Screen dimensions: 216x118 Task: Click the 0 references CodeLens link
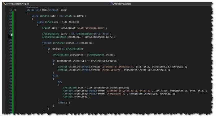click(x=32, y=7)
